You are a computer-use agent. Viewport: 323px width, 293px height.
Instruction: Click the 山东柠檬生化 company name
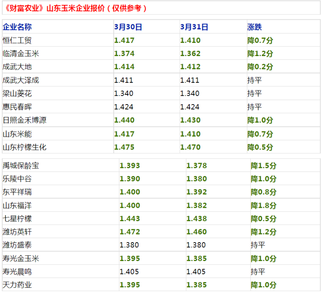25,147
